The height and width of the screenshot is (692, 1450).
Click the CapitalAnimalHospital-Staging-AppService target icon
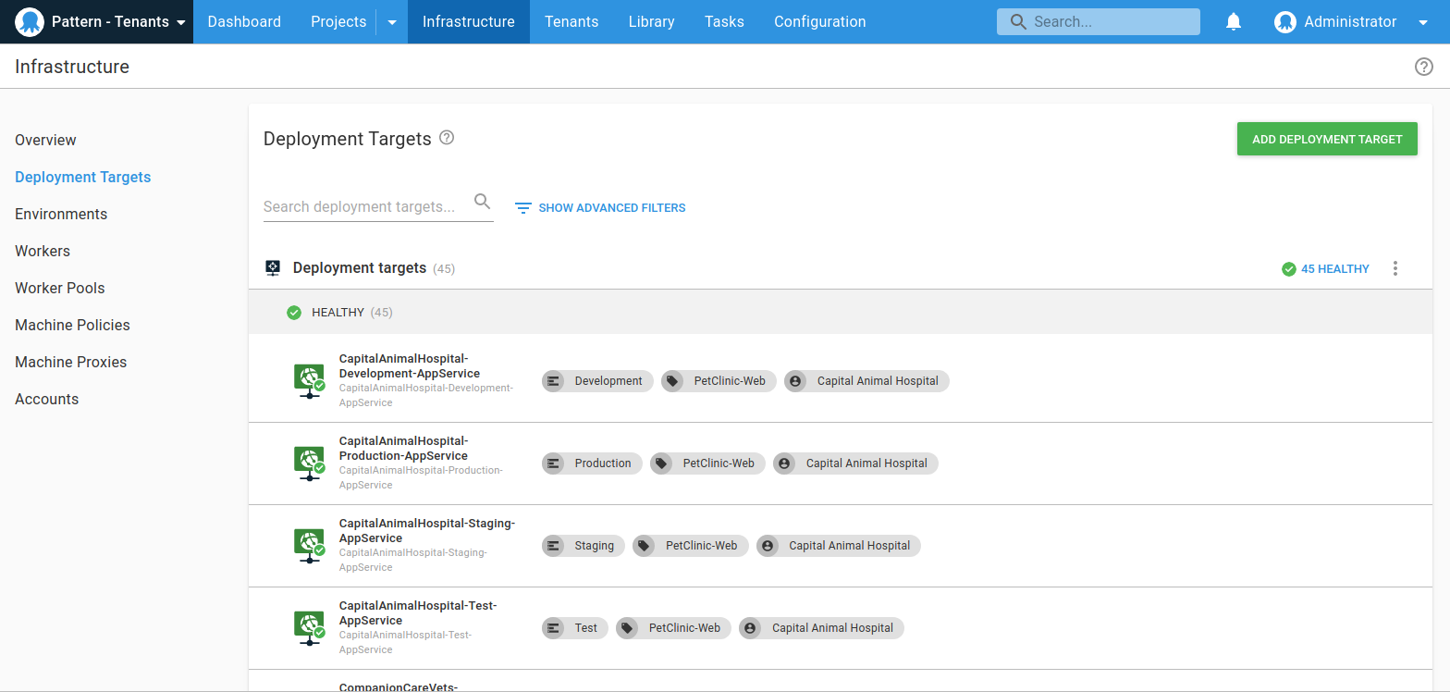309,546
